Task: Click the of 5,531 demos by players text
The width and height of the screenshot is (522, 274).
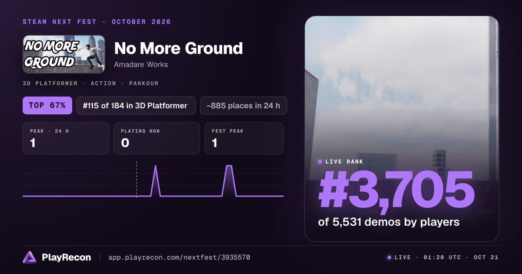Action: click(x=389, y=222)
